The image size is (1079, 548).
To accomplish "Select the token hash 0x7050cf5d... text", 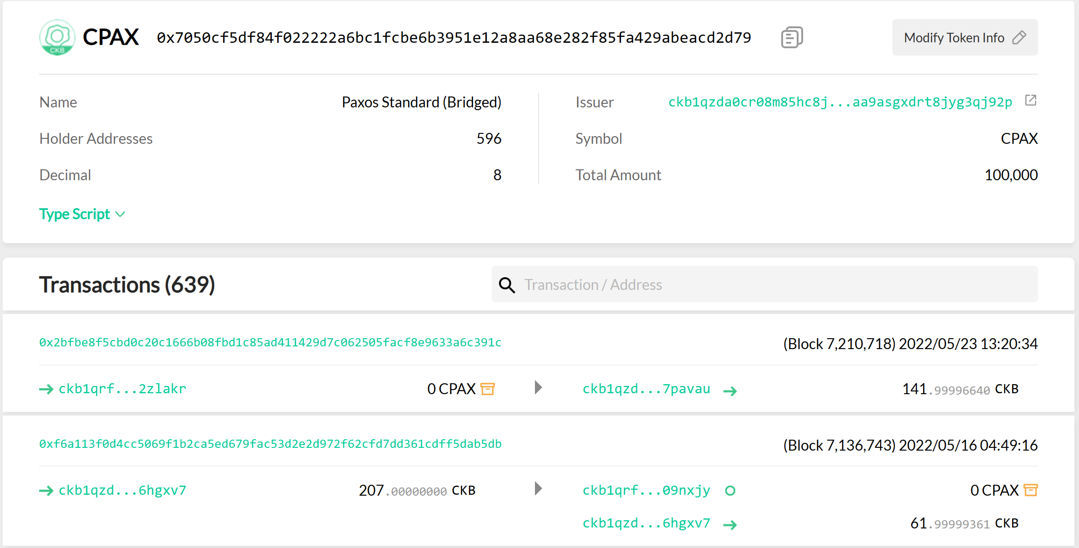I will point(454,37).
